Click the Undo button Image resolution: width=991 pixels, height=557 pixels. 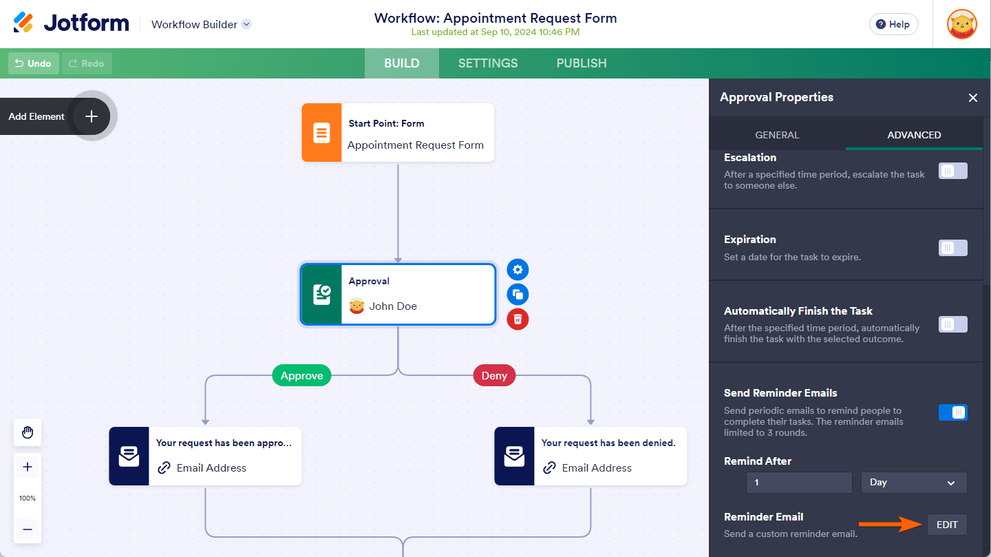34,63
